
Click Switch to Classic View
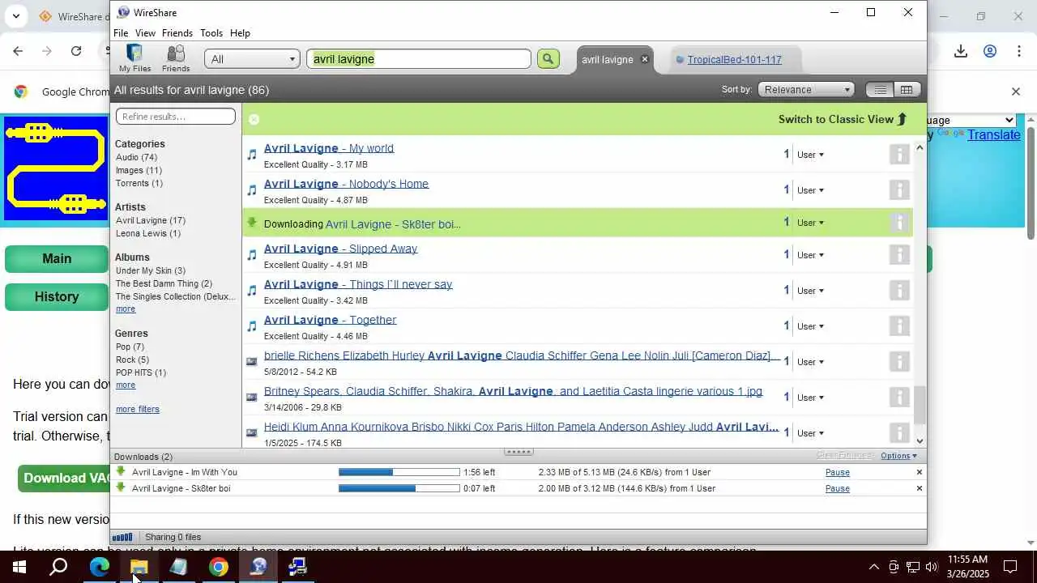coord(842,119)
